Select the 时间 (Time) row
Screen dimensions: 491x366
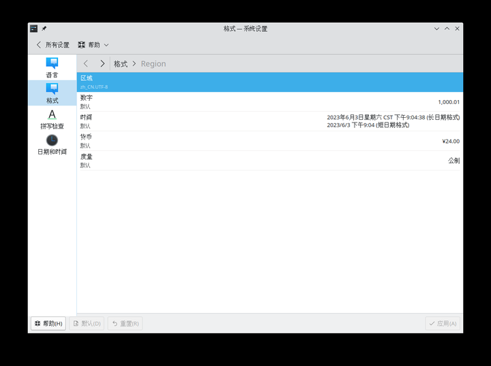click(270, 122)
